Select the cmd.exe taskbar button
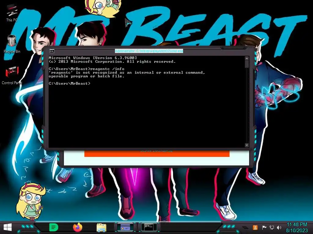 [149, 227]
